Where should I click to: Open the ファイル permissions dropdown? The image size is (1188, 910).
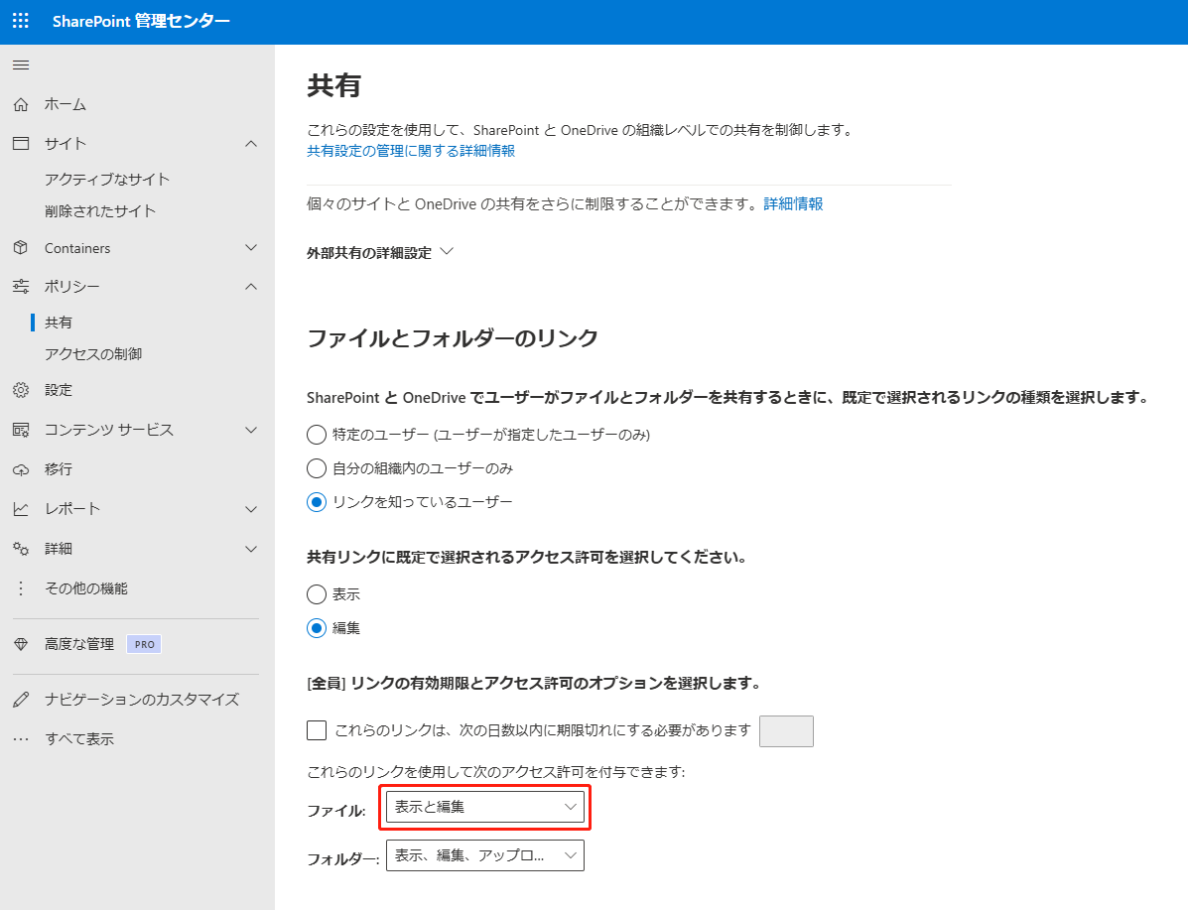point(484,806)
